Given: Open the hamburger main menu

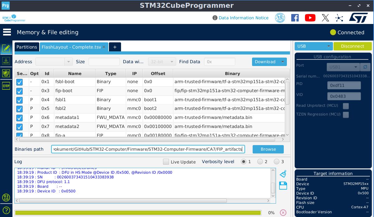Looking at the screenshot, I should (x=7, y=32).
